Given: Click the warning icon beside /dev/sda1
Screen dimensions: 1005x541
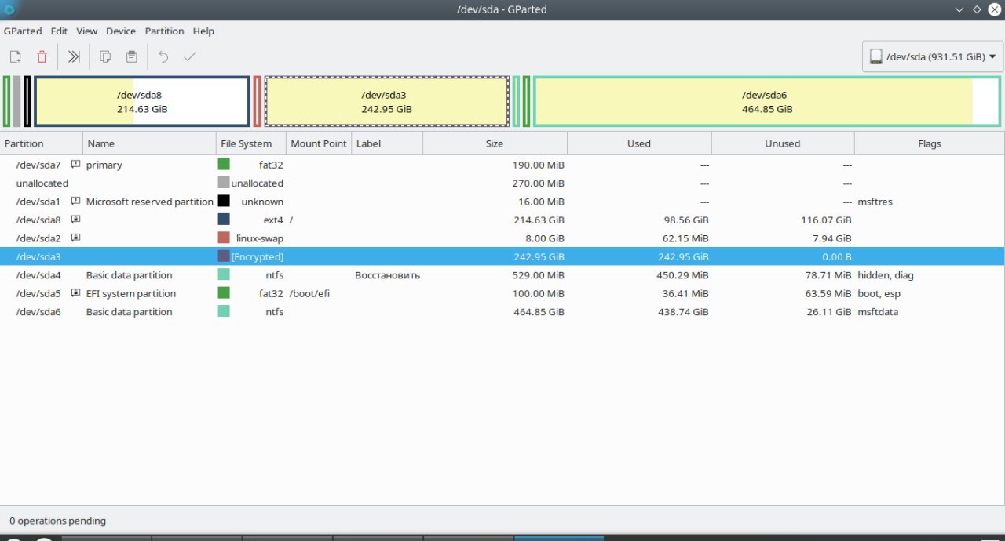Looking at the screenshot, I should [x=76, y=202].
